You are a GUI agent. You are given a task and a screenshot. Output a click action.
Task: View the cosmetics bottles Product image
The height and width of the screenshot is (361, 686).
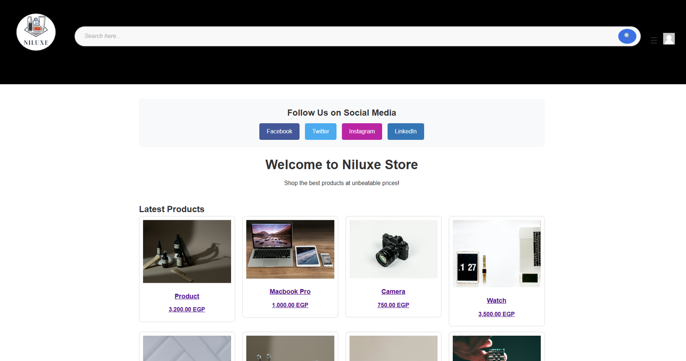(x=187, y=252)
